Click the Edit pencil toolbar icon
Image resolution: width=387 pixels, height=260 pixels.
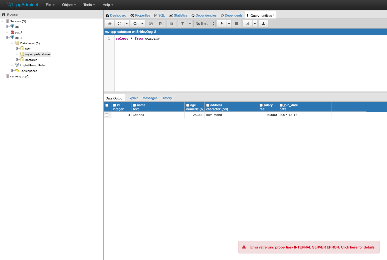point(248,24)
